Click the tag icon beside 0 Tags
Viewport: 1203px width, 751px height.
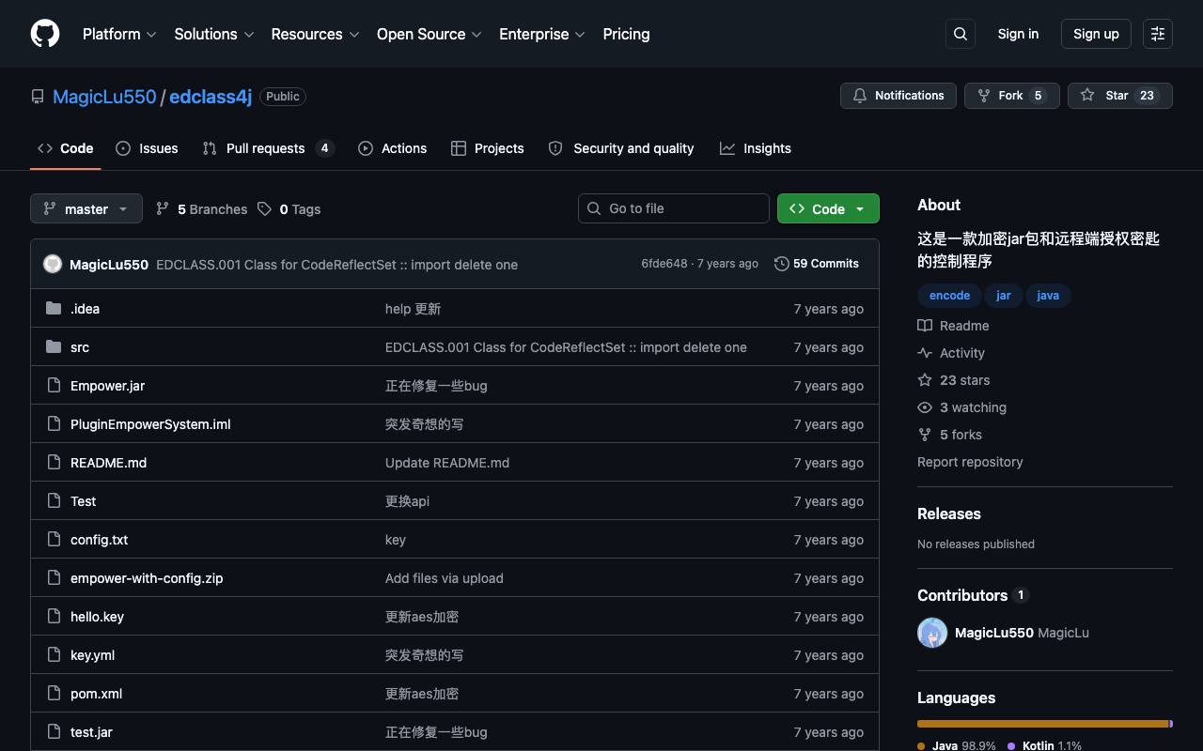click(265, 208)
